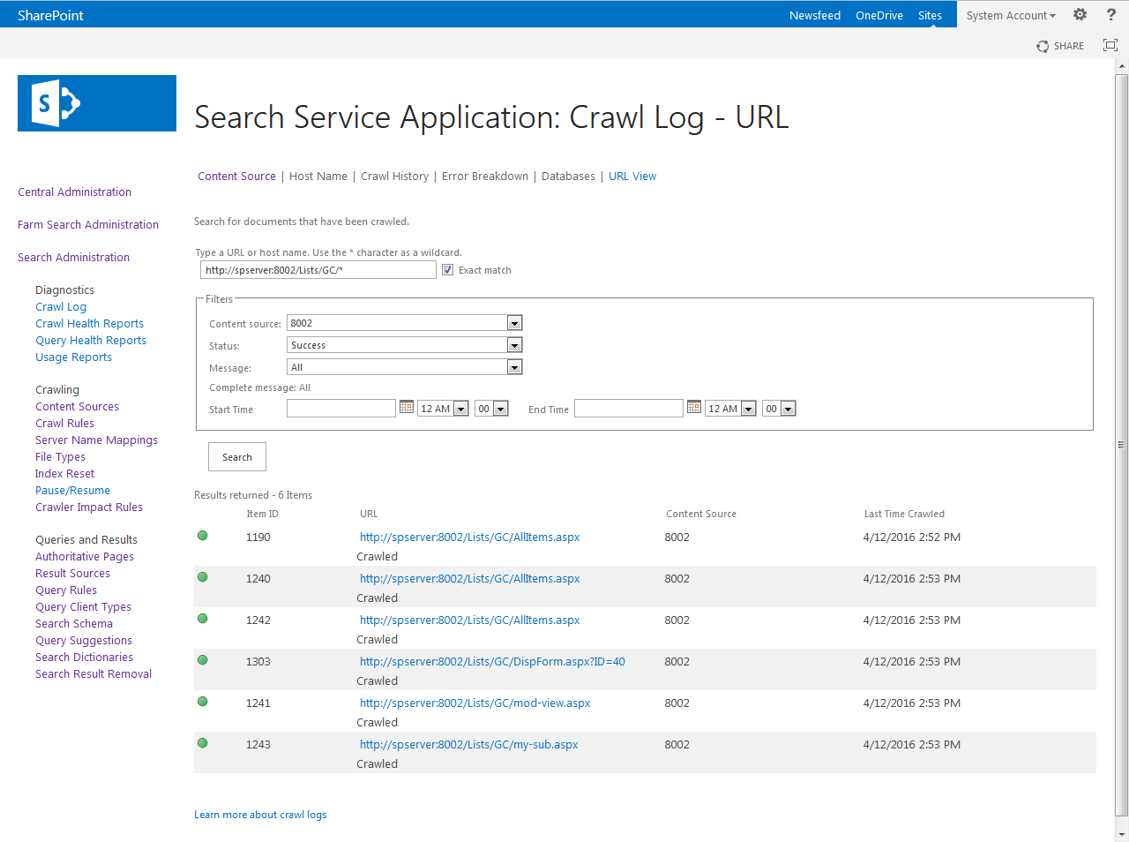Switch to Databases view

568,177
